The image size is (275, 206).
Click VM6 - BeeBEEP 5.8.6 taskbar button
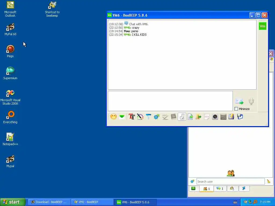(135, 202)
